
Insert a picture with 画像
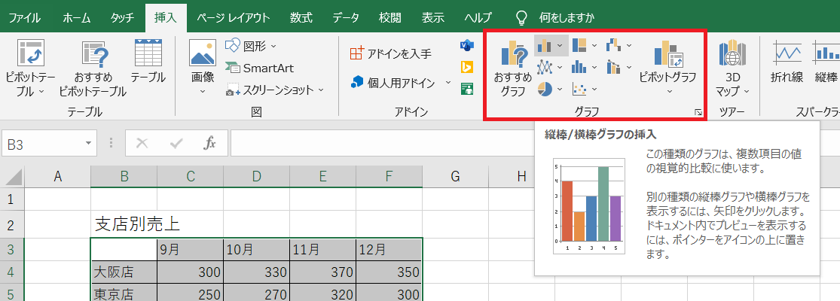(203, 68)
